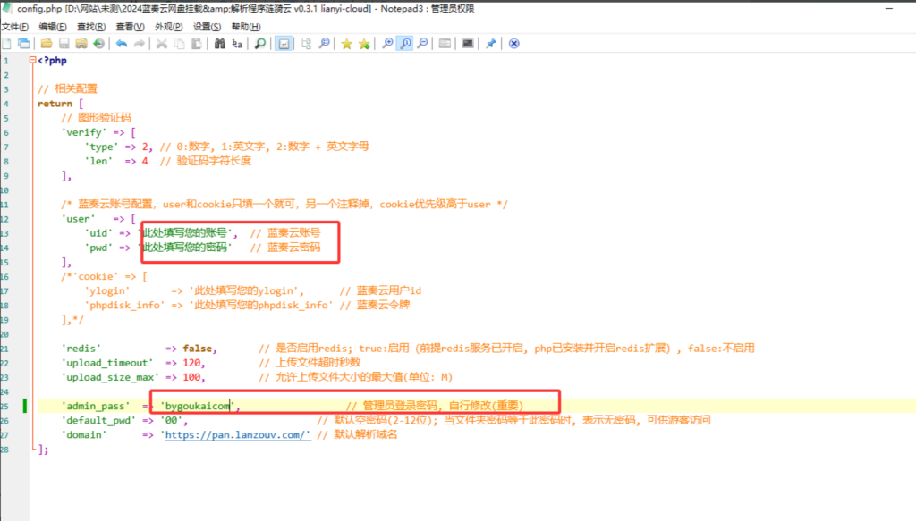This screenshot has height=521, width=916.
Task: Open the 外观(P) menu
Action: coord(169,27)
